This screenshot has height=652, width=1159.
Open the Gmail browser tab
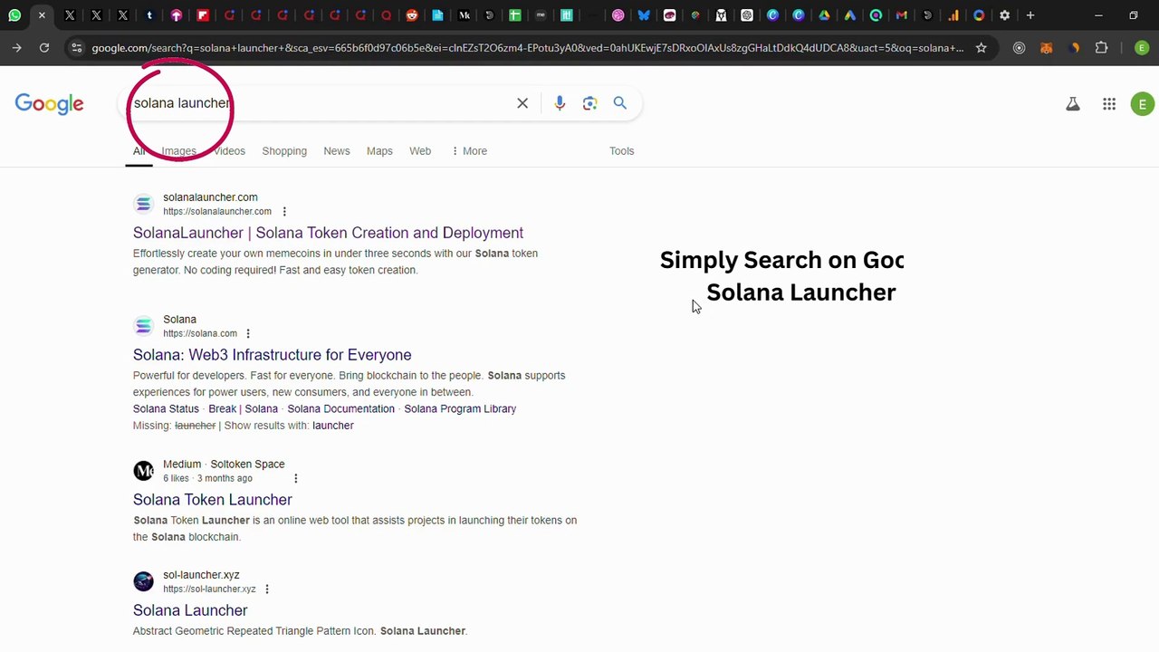point(902,15)
